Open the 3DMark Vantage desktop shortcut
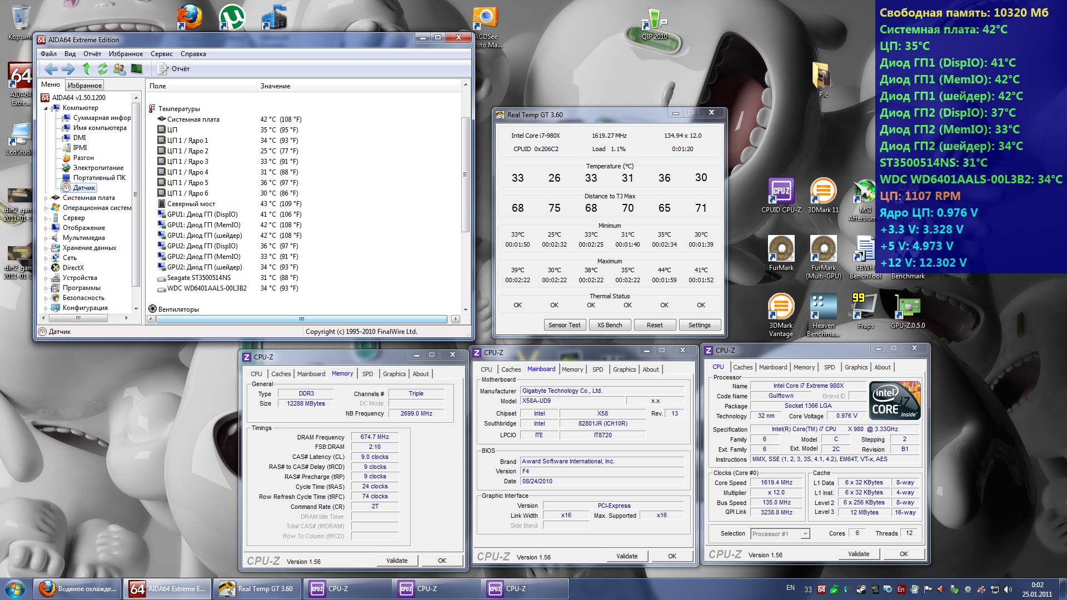 pyautogui.click(x=781, y=315)
